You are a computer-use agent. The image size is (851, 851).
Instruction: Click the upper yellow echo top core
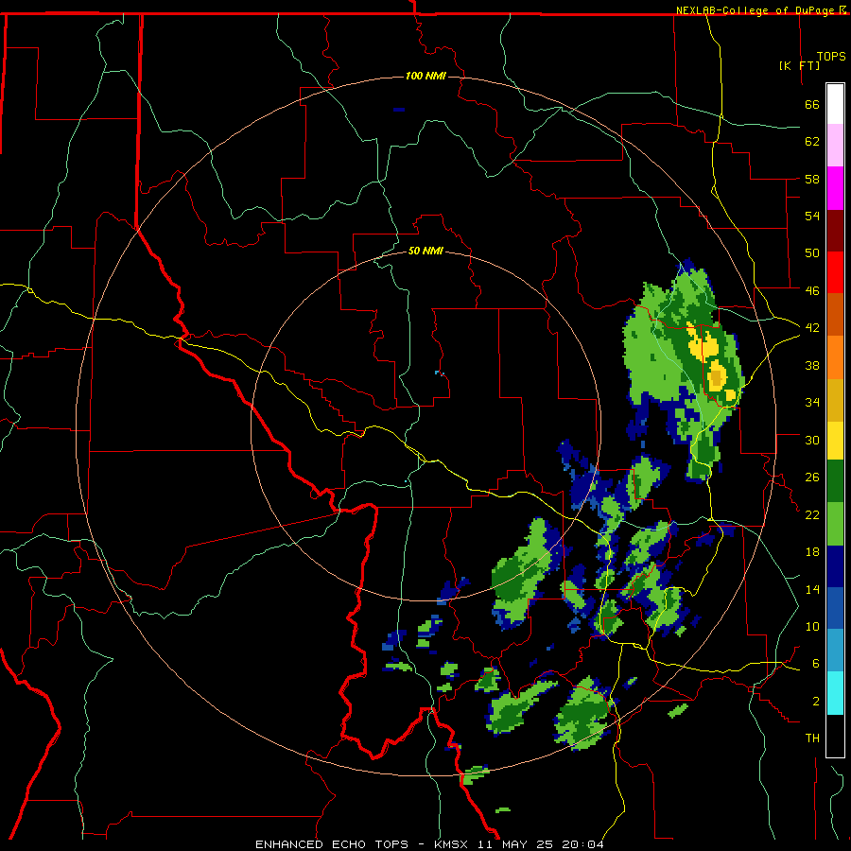tap(703, 344)
